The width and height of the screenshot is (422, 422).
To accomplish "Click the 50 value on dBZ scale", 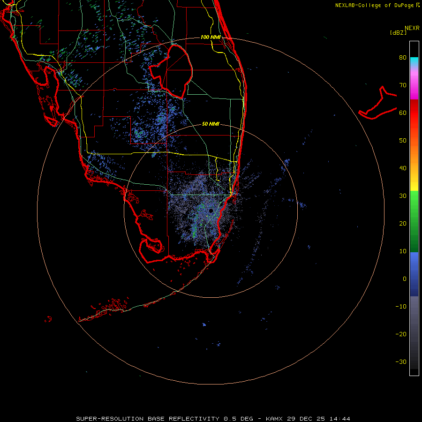I will point(403,141).
